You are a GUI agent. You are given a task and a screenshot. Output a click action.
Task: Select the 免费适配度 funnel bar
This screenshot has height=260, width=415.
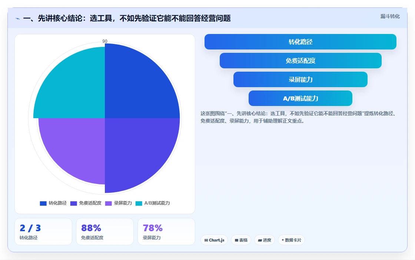coord(301,61)
